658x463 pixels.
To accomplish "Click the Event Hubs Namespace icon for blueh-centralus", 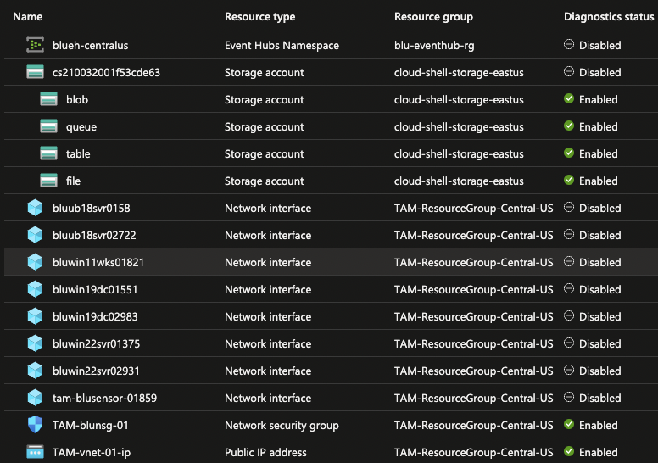I will (x=35, y=45).
